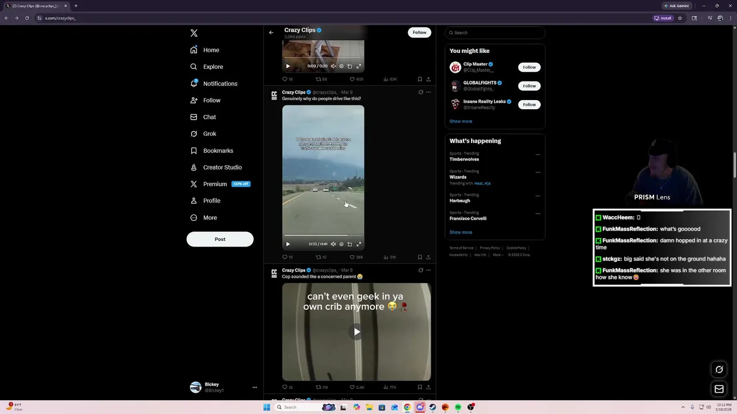Follow Crazy Clips from the header
The image size is (737, 414).
(x=419, y=32)
